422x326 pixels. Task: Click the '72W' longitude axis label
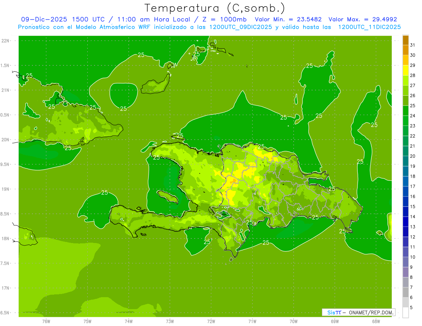(211, 321)
